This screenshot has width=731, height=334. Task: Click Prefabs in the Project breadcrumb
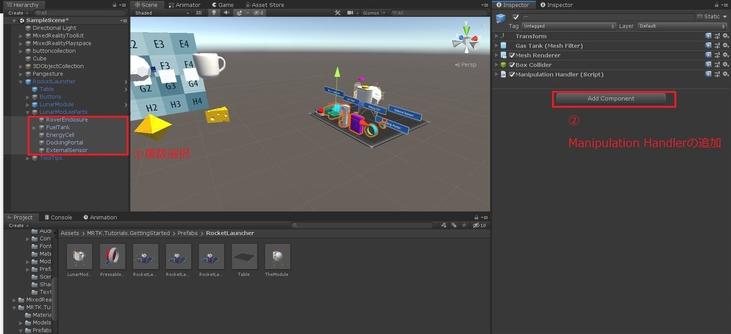tap(188, 233)
